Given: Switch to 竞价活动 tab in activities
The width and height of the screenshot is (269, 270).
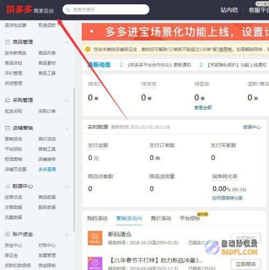Looking at the screenshot, I should tap(161, 218).
